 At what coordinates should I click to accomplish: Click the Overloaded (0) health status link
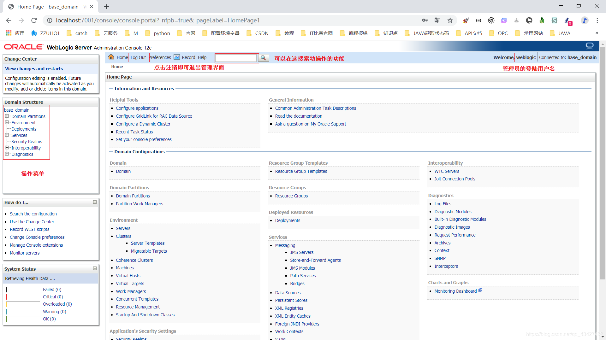57,304
